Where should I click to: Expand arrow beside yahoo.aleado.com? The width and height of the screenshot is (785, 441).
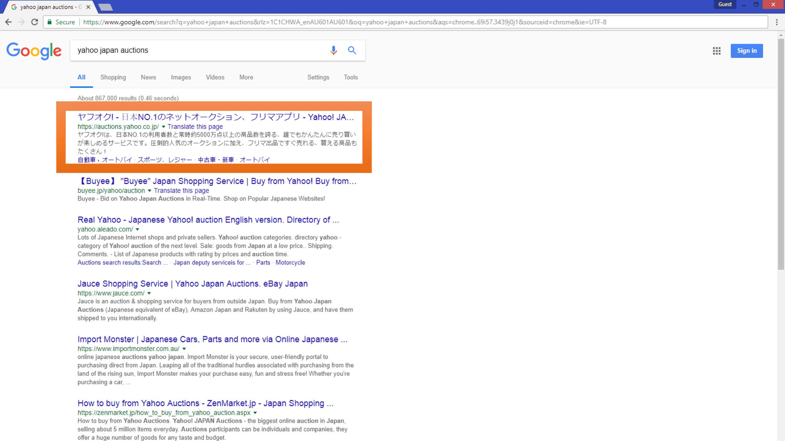[137, 229]
